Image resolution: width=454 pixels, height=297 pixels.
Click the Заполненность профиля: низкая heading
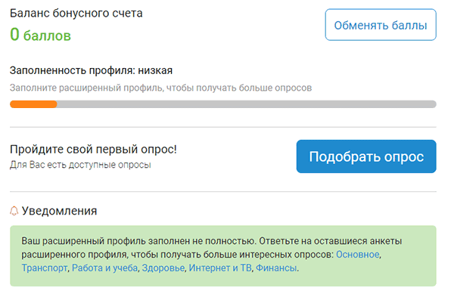click(x=91, y=70)
